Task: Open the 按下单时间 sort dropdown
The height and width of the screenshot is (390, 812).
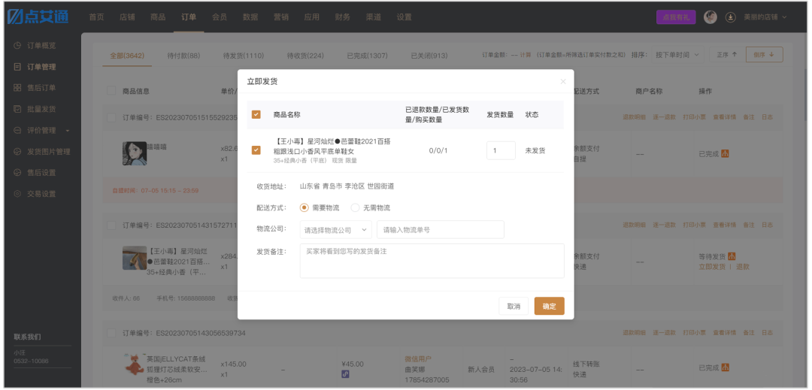Action: [677, 55]
